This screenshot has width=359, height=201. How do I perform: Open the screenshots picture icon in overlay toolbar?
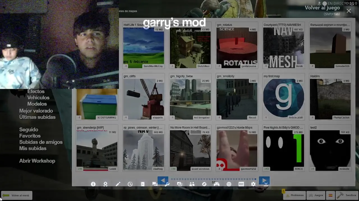[x=179, y=184]
